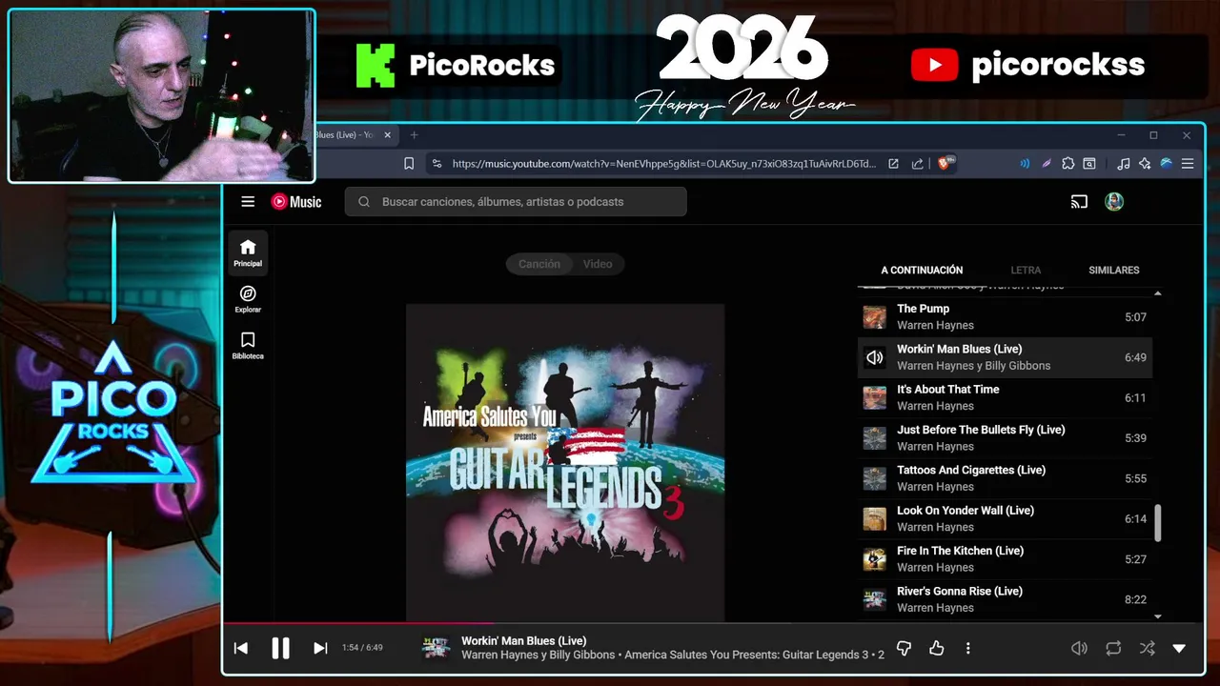Screen dimensions: 1220x686
Task: Like the current song with thumbs up
Action: tap(937, 648)
